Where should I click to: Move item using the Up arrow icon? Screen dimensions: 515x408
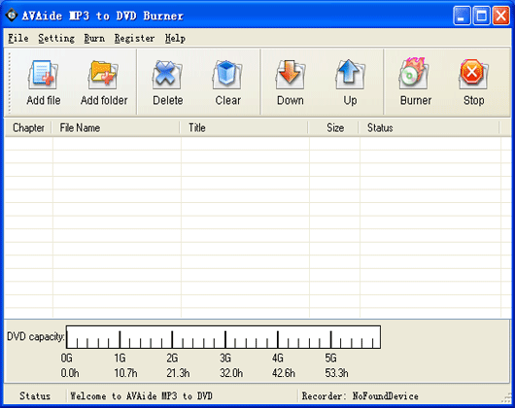tap(350, 75)
